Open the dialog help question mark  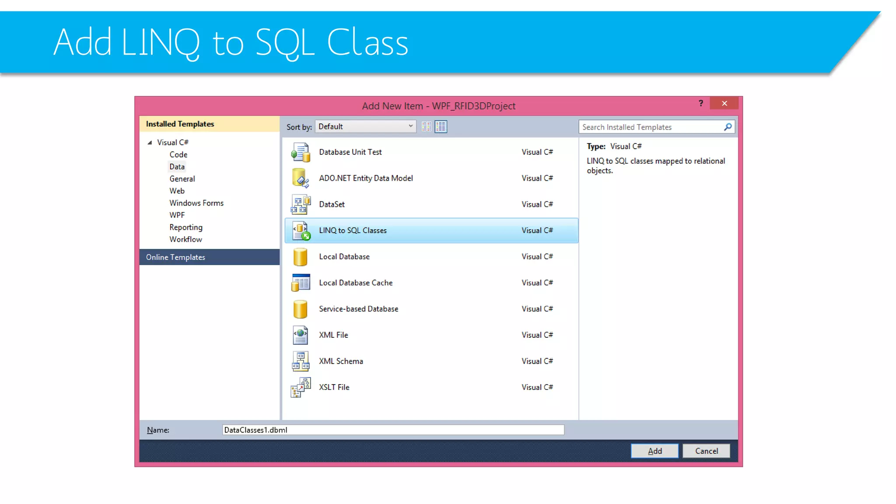click(701, 103)
